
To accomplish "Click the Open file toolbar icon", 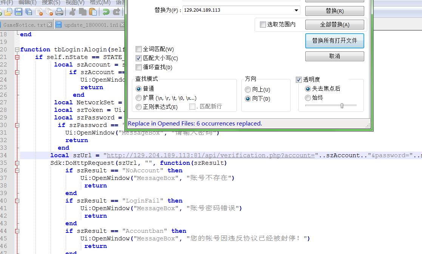I will (x=8, y=12).
